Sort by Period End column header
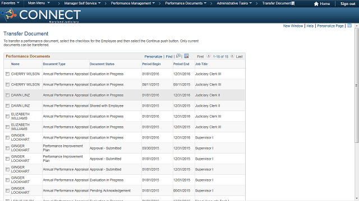Image resolution: width=359 pixels, height=201 pixels. coord(181,64)
